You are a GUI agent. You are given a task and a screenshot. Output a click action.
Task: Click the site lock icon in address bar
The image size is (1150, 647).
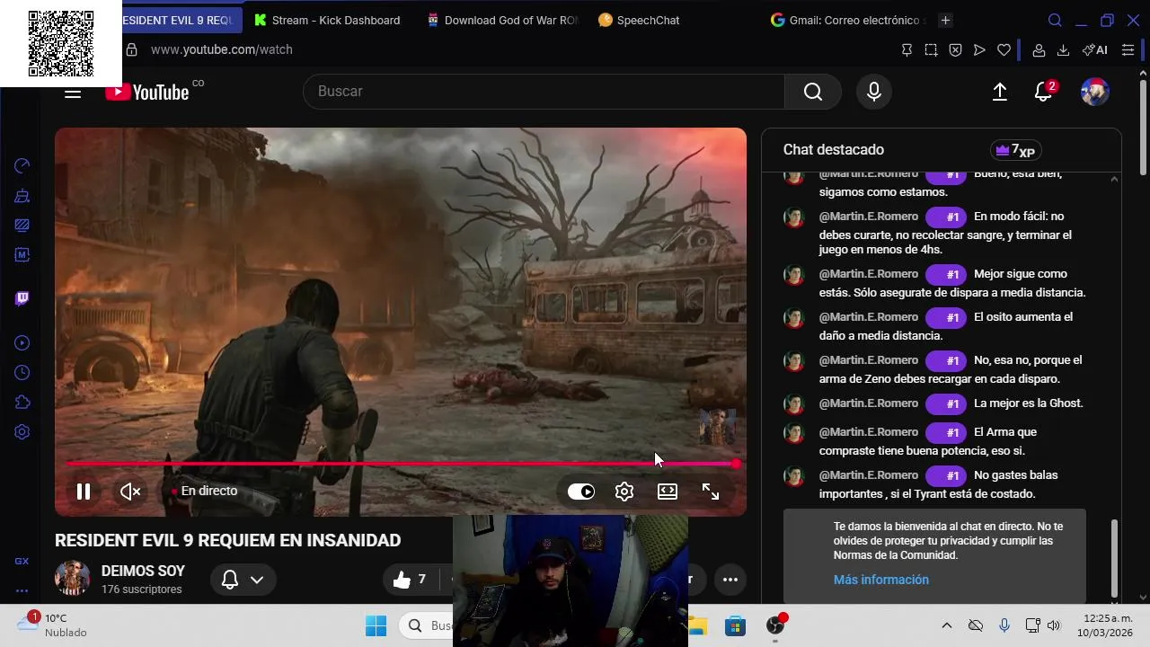click(x=132, y=49)
